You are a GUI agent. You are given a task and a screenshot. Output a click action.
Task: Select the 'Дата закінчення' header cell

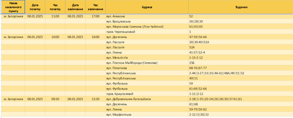point(75,7)
